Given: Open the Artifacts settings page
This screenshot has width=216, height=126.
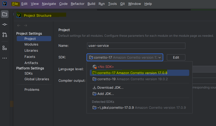Looking at the screenshot, I should (31, 63).
